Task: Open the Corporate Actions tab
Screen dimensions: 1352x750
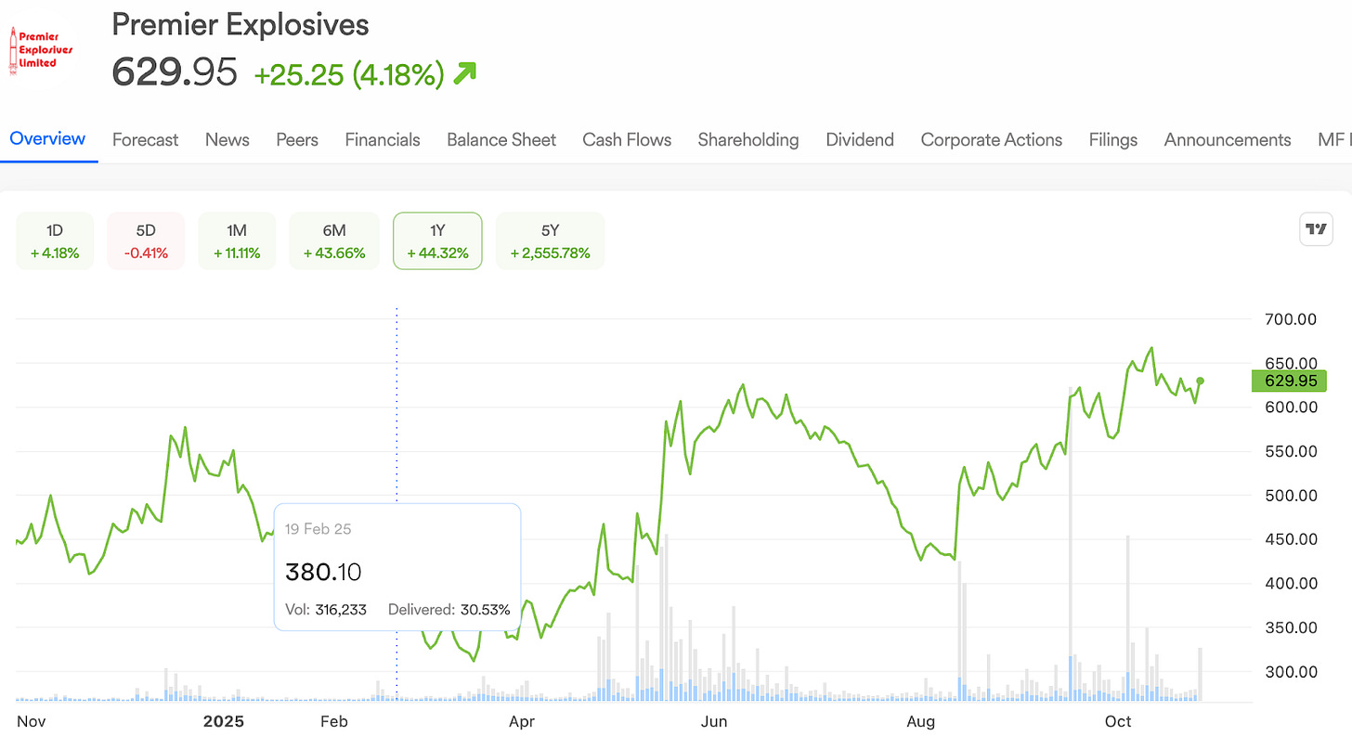Action: coord(992,140)
